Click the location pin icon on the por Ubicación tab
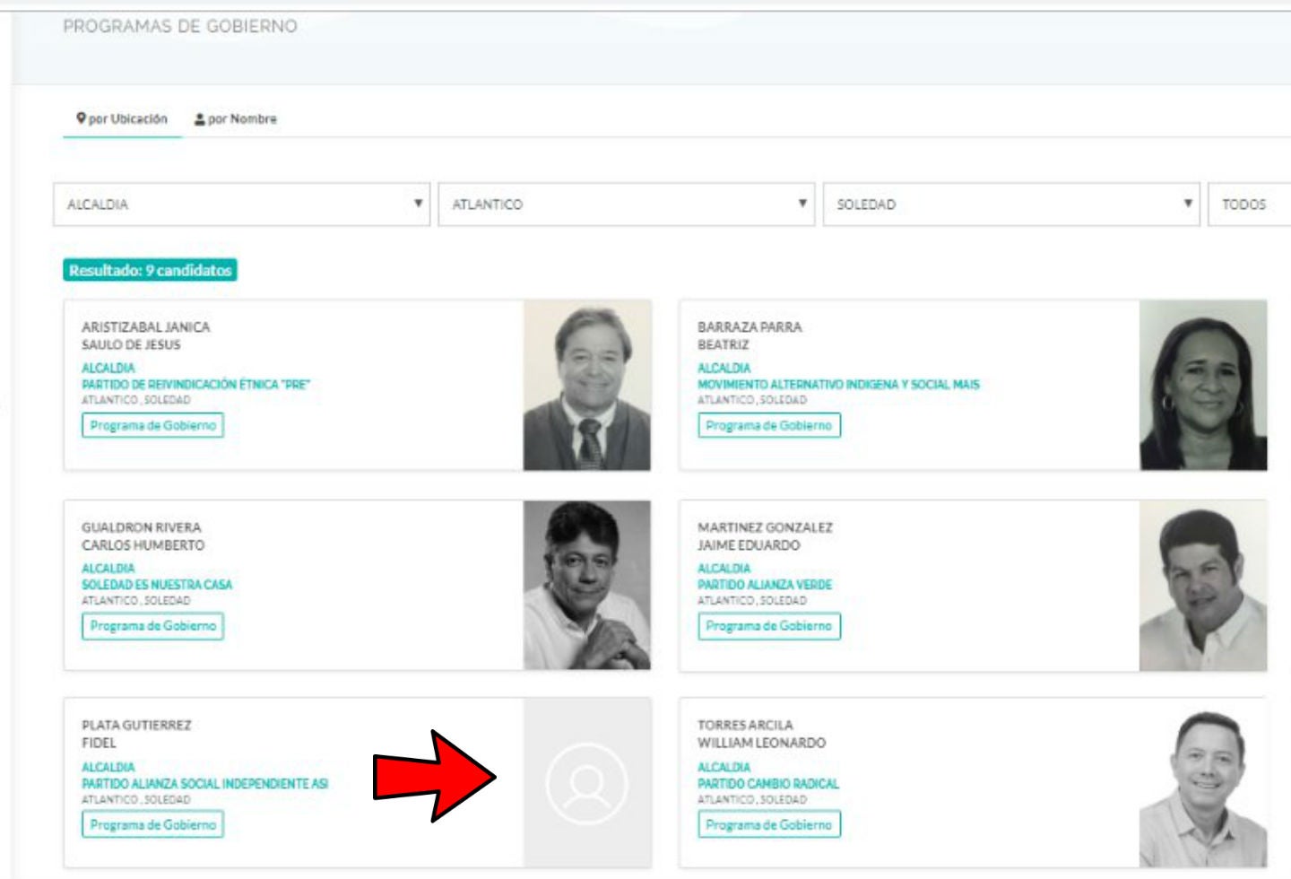1291x879 pixels. pyautogui.click(x=81, y=118)
